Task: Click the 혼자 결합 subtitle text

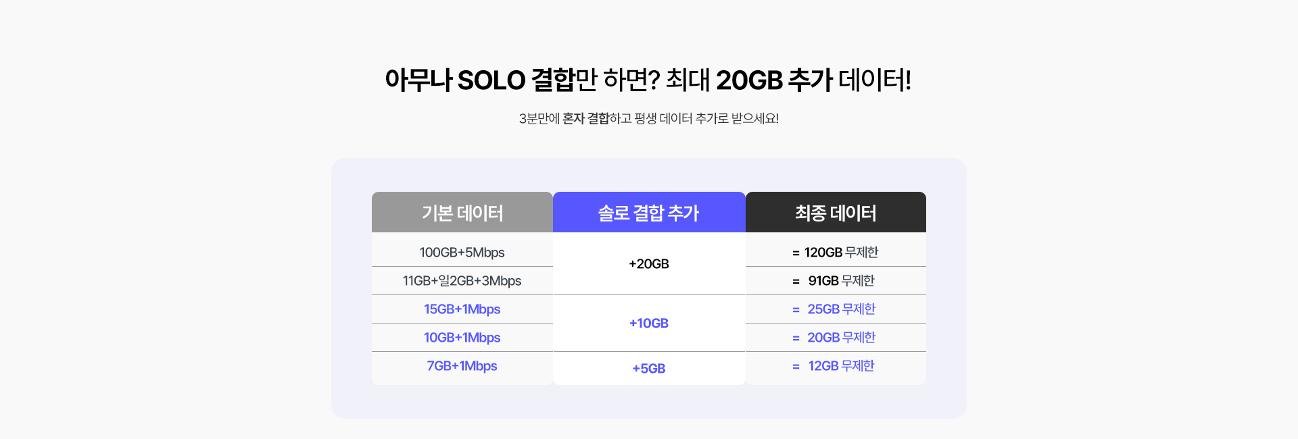Action: pyautogui.click(x=585, y=118)
